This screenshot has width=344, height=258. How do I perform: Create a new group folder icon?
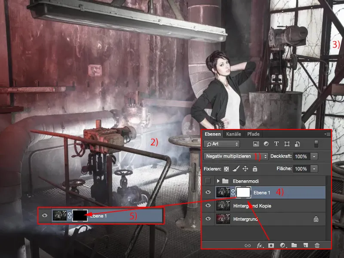pyautogui.click(x=294, y=245)
